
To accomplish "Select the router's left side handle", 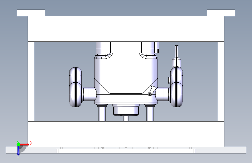I will pyautogui.click(x=75, y=87).
